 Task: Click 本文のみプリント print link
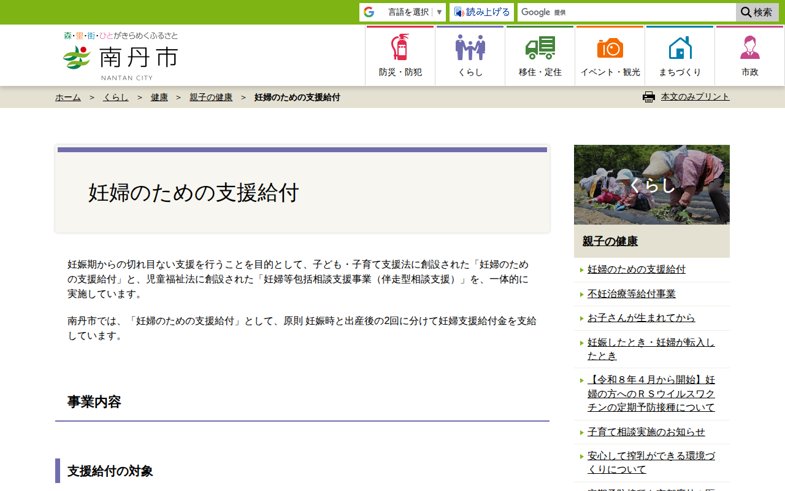point(695,97)
